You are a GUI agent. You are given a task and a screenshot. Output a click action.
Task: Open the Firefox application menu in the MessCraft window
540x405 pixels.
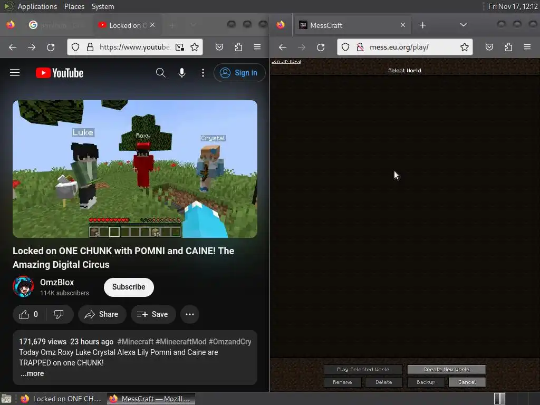(x=527, y=47)
